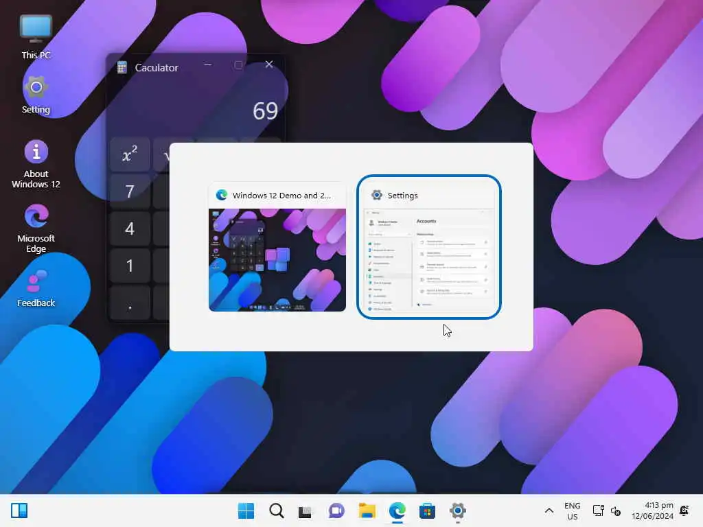Open taskbar Search
Viewport: 703px width, 527px height.
[276, 511]
